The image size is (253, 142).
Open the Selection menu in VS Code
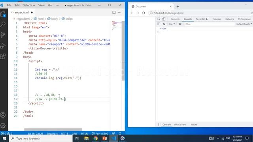click(x=29, y=5)
